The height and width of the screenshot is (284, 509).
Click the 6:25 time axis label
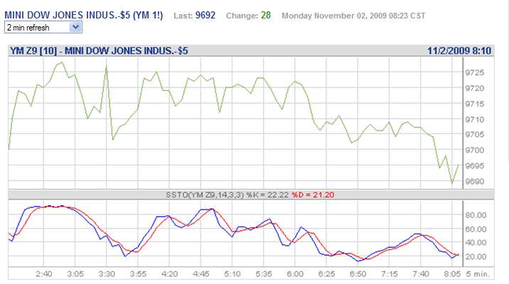tap(326, 274)
